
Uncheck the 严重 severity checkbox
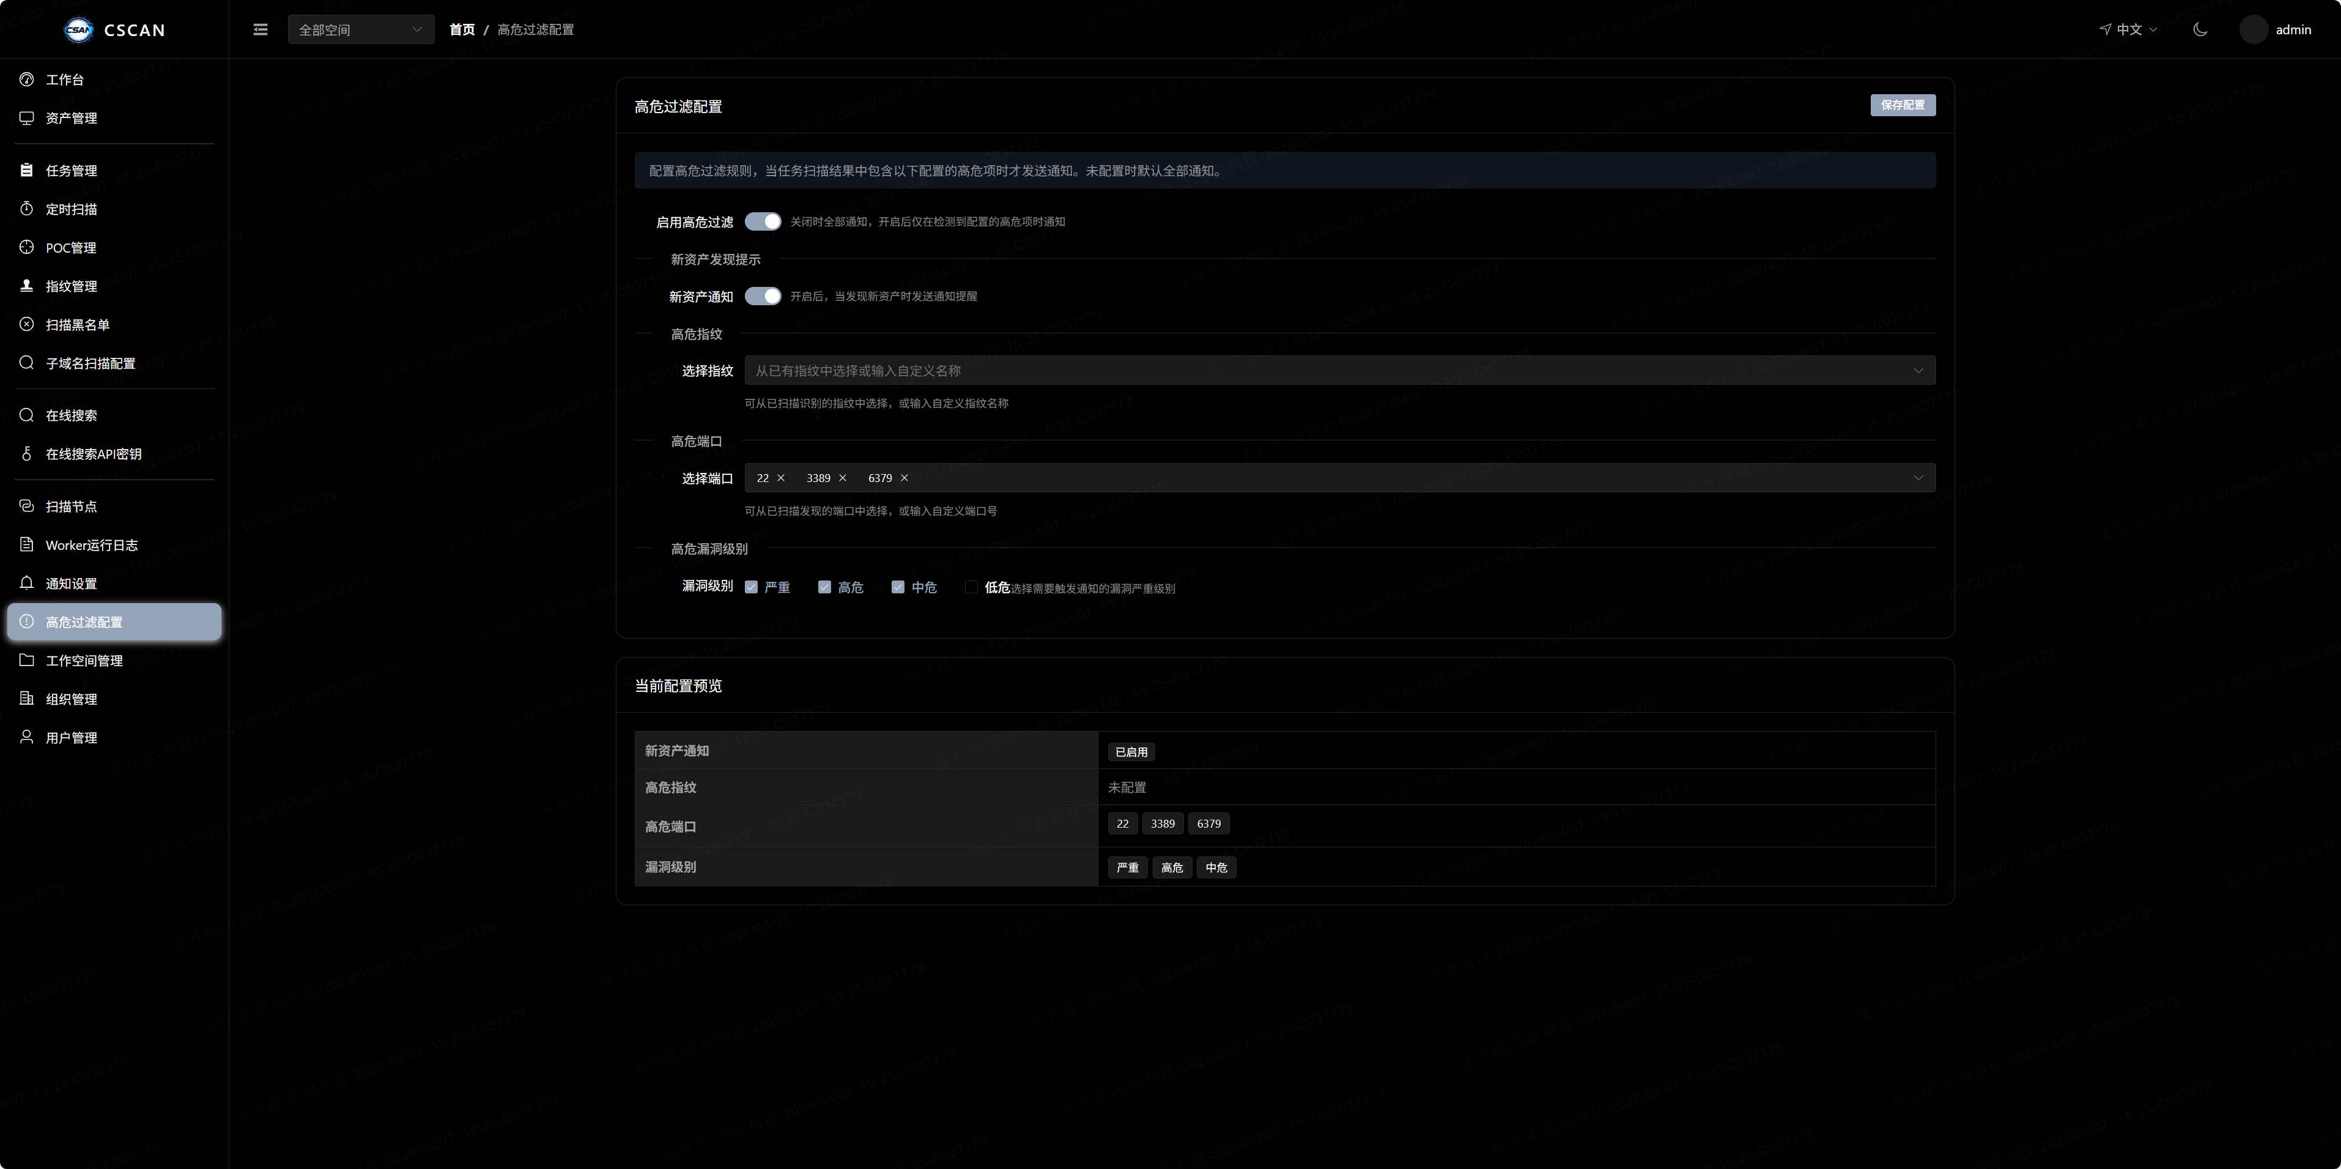(x=750, y=586)
